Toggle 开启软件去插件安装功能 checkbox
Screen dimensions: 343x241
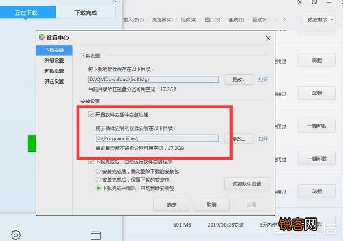coord(91,115)
